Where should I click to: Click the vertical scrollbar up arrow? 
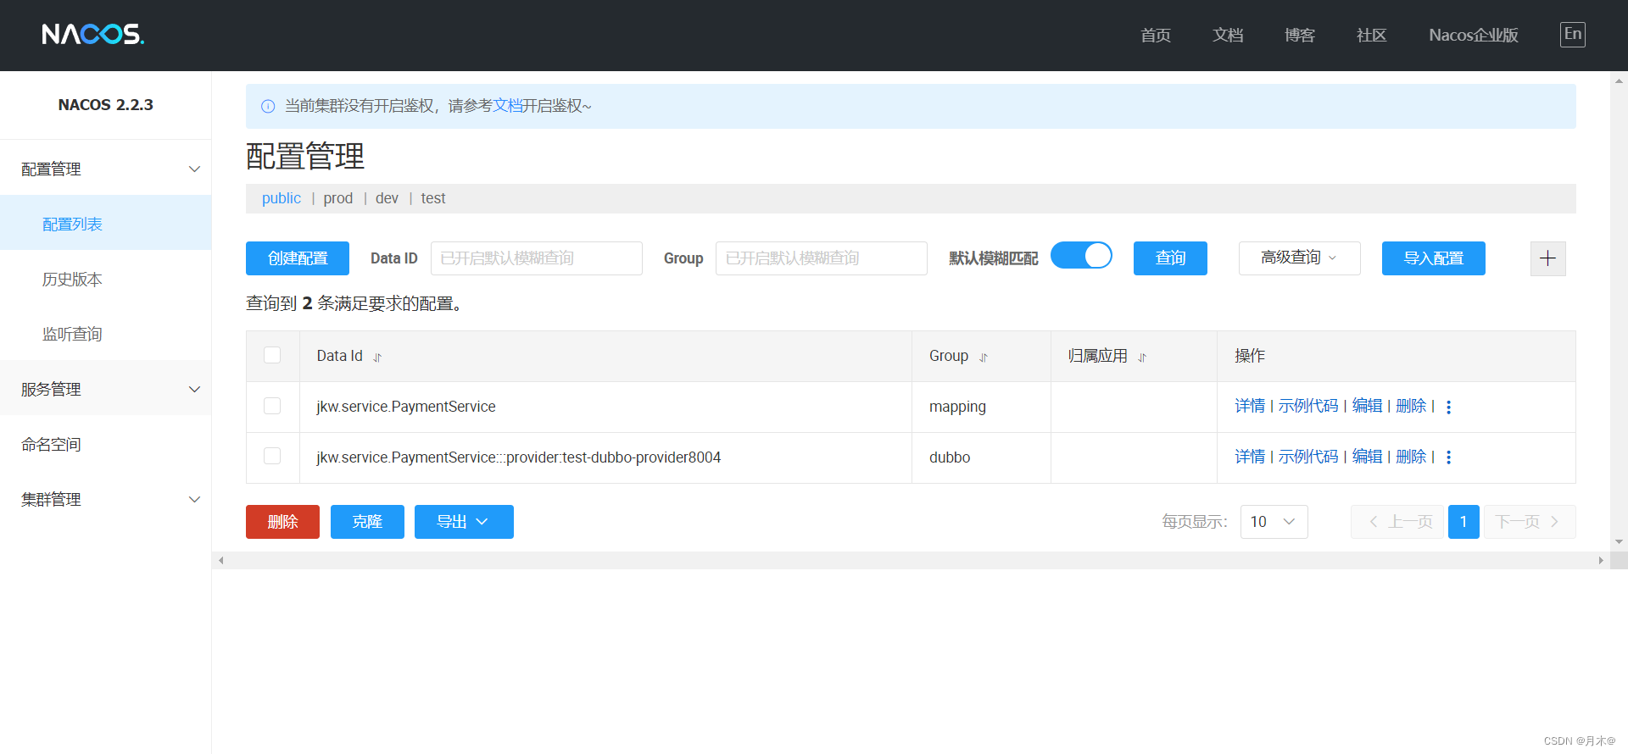[x=1619, y=81]
